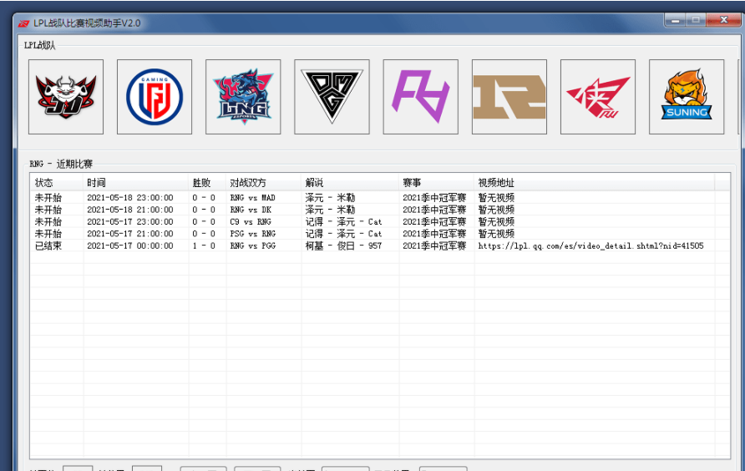This screenshot has height=471, width=745.
Task: Sort by the 视频地址 column header
Action: tap(594, 183)
